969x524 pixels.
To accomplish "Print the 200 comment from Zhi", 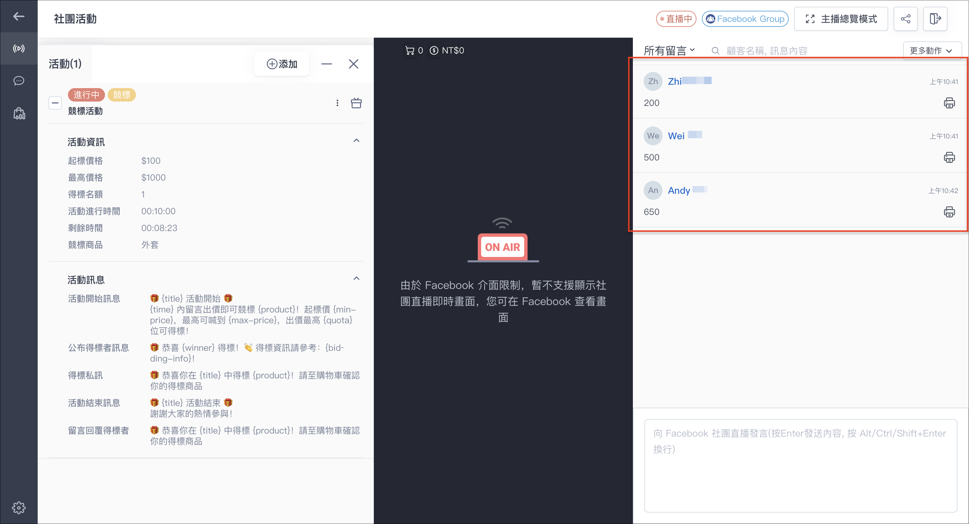I will 949,103.
